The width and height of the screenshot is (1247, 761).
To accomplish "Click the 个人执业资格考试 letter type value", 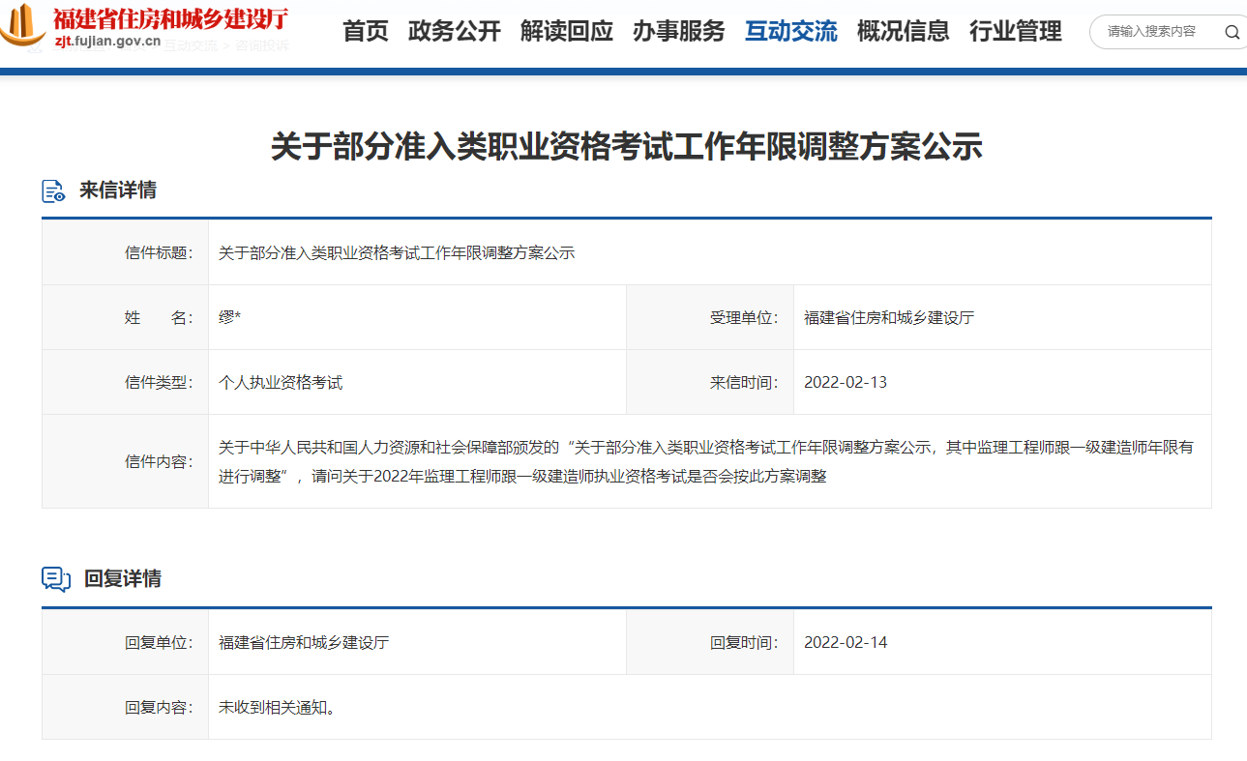I will click(x=281, y=383).
